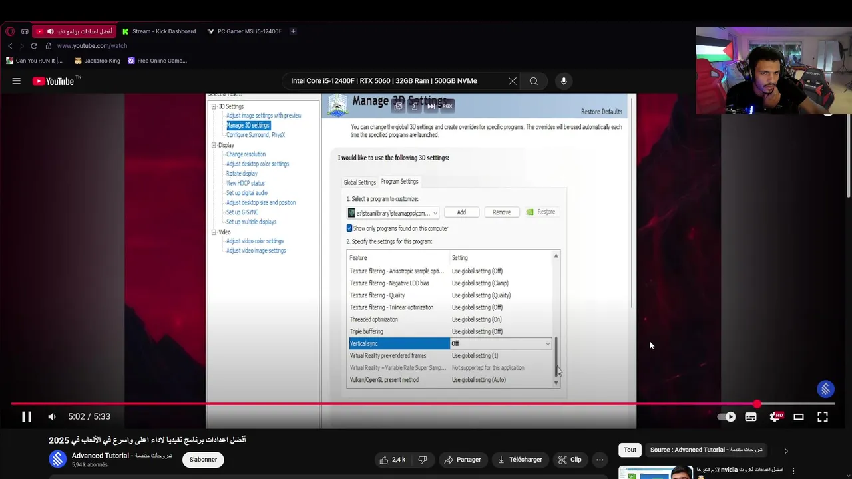Like the video (2,4 k)

click(392, 460)
